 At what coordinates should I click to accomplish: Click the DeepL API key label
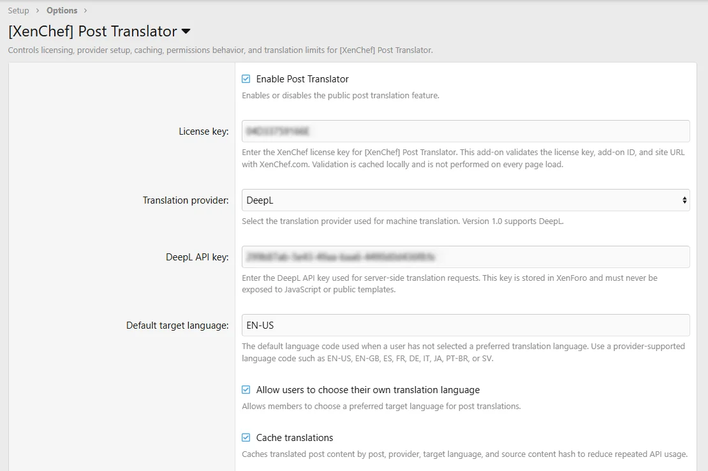(197, 257)
